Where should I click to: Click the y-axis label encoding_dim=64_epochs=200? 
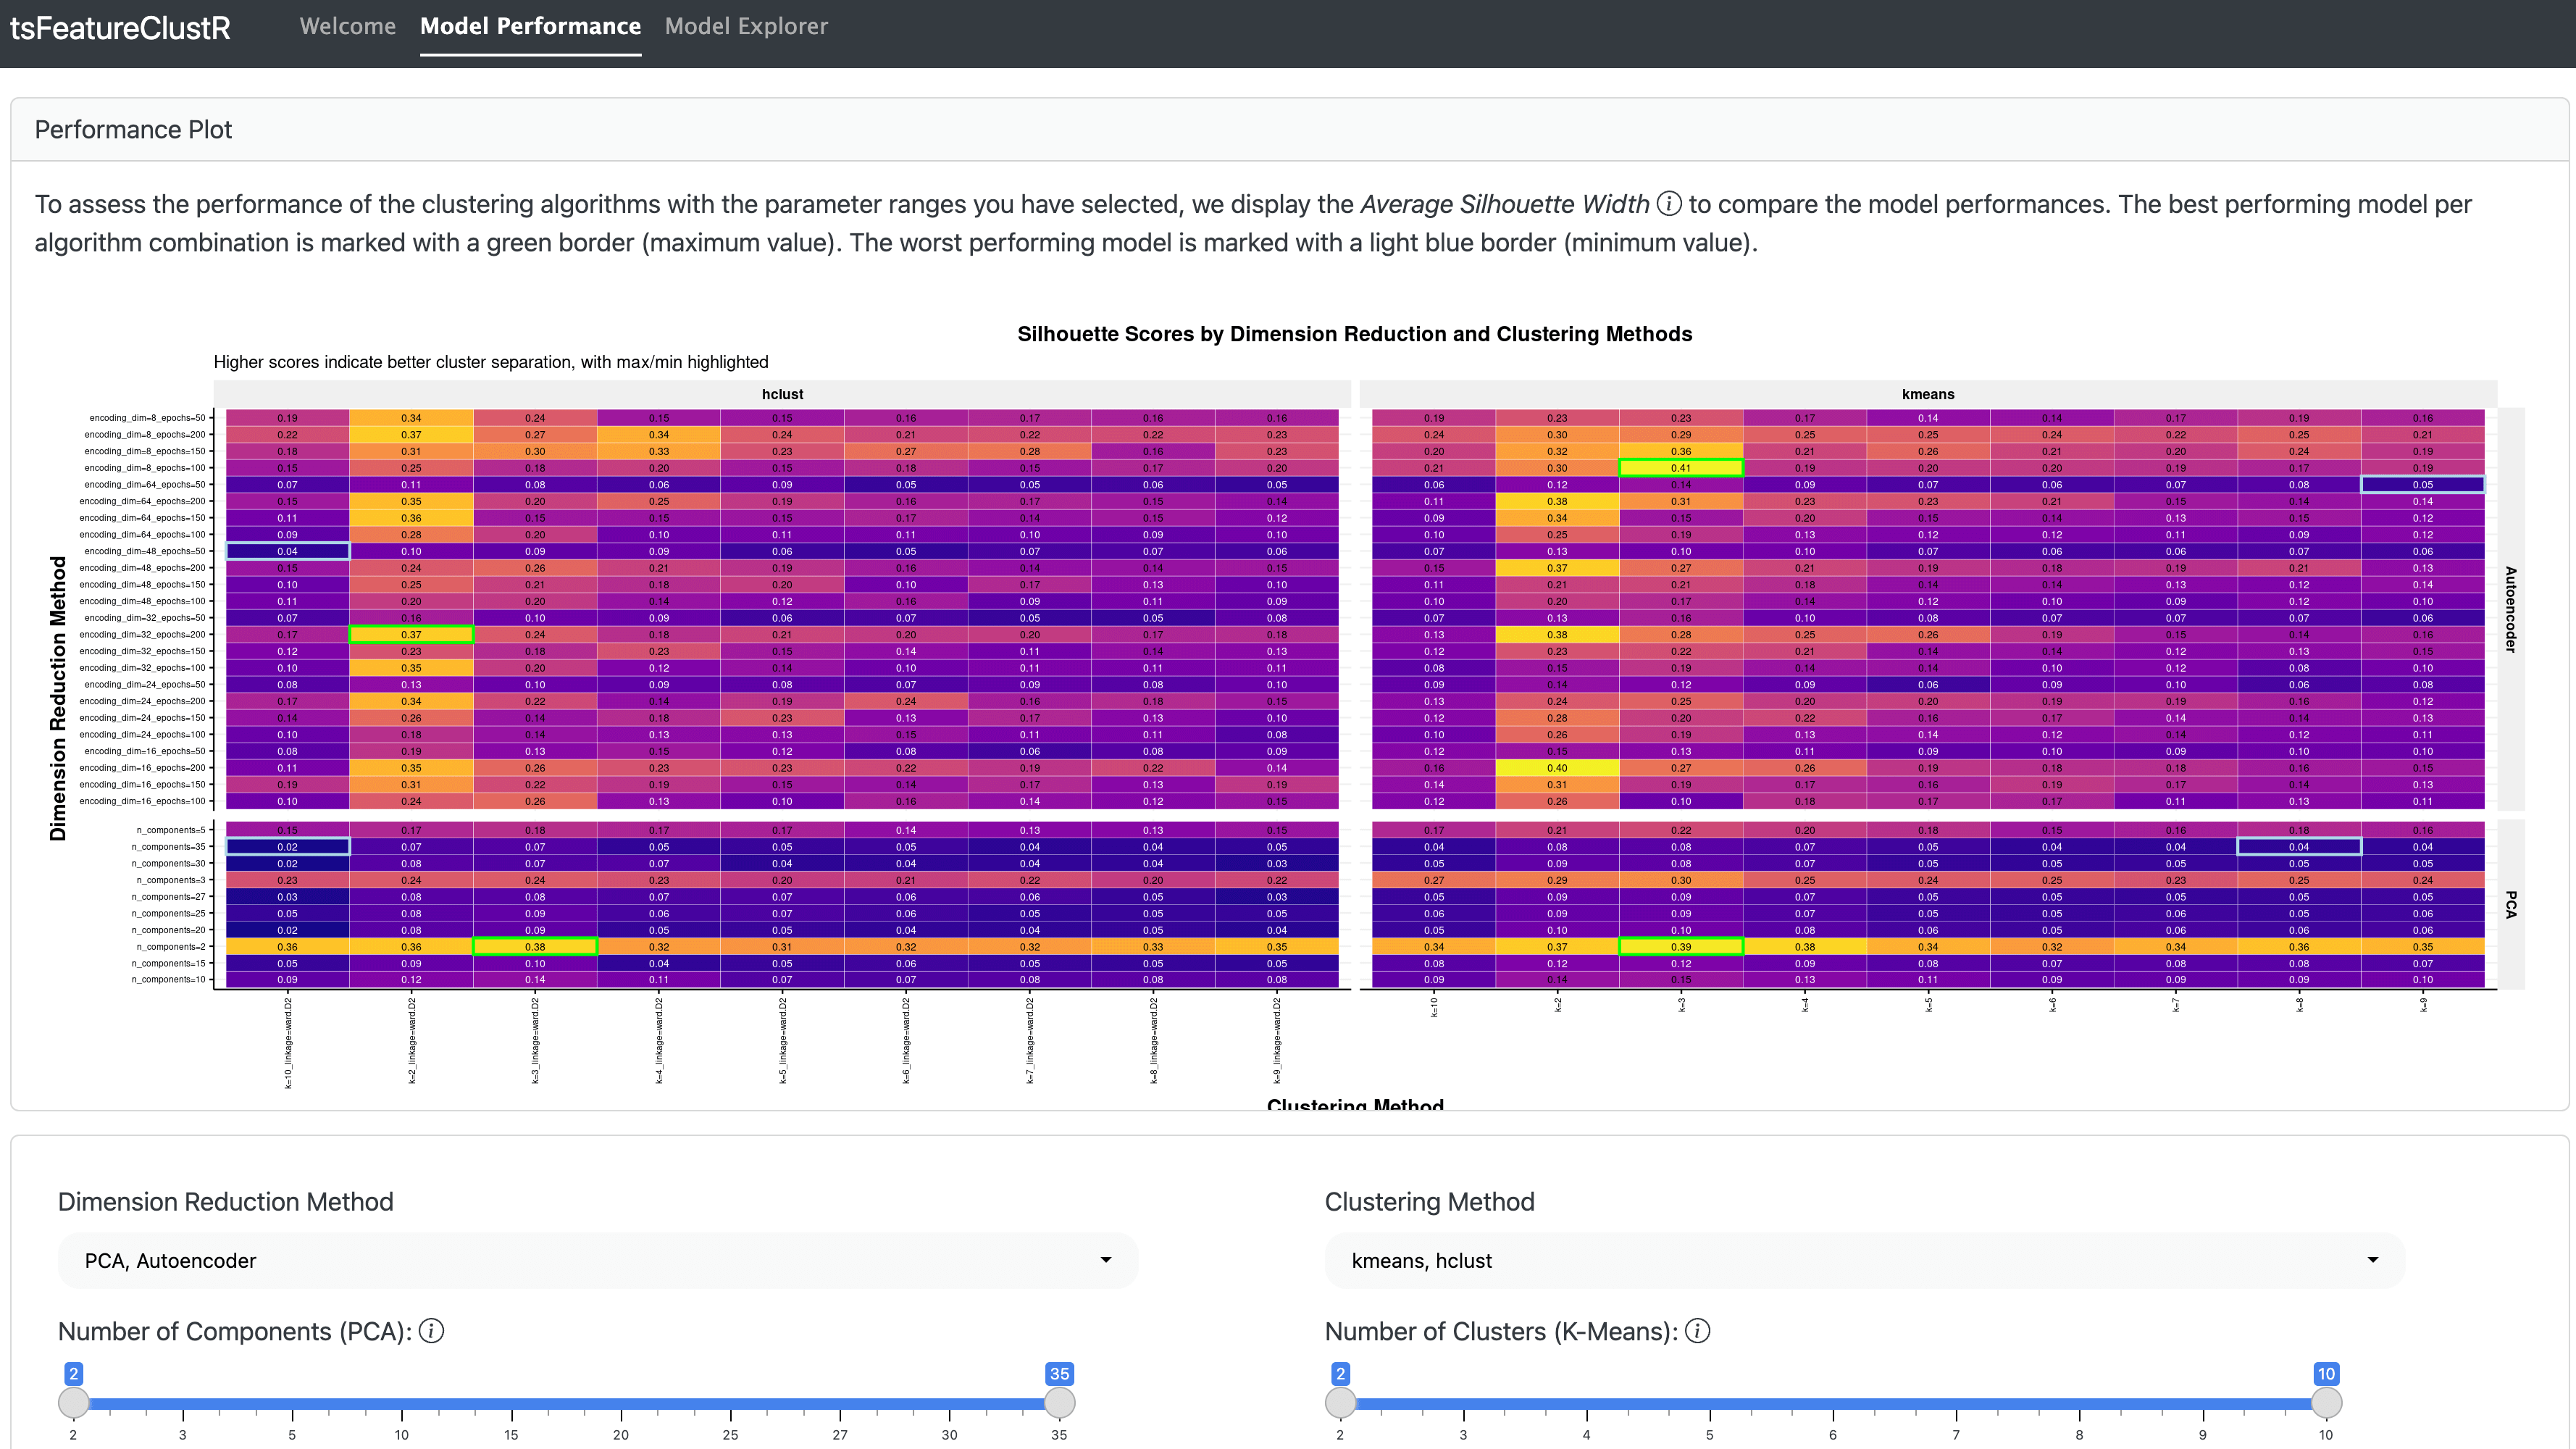click(142, 501)
